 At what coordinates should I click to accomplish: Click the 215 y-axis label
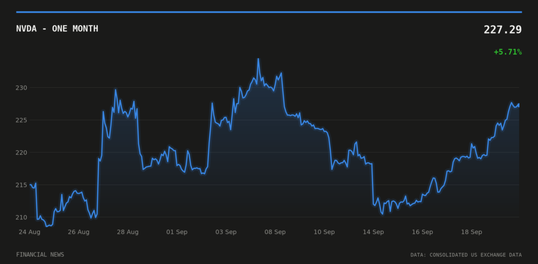(x=22, y=185)
